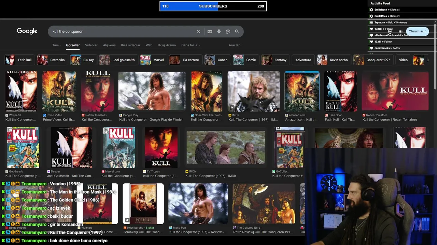Open the on-screen keyboard icon in search bar
The image size is (437, 245).
pyautogui.click(x=210, y=31)
